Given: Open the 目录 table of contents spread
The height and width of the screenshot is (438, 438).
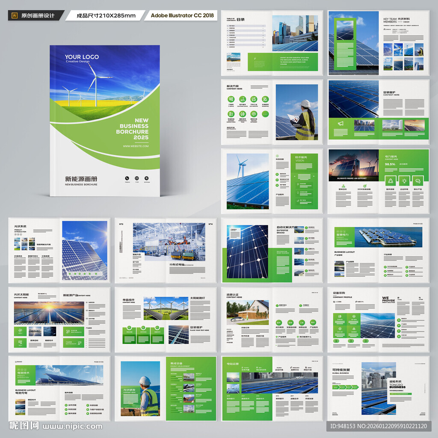Looking at the screenshot, I should point(272,43).
